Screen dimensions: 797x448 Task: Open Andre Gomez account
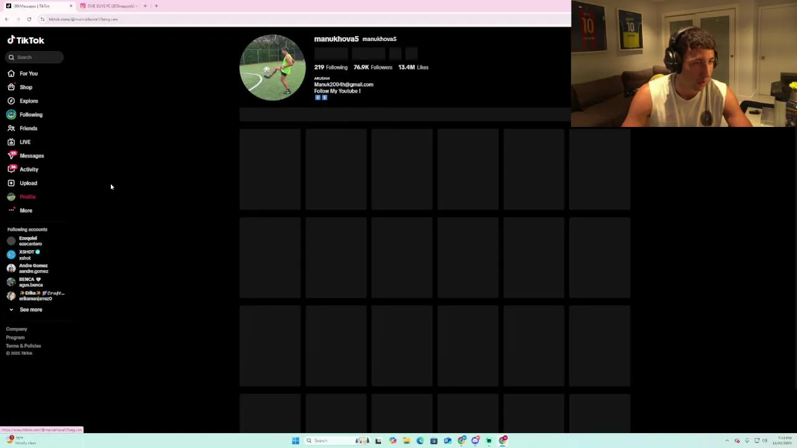pos(27,268)
